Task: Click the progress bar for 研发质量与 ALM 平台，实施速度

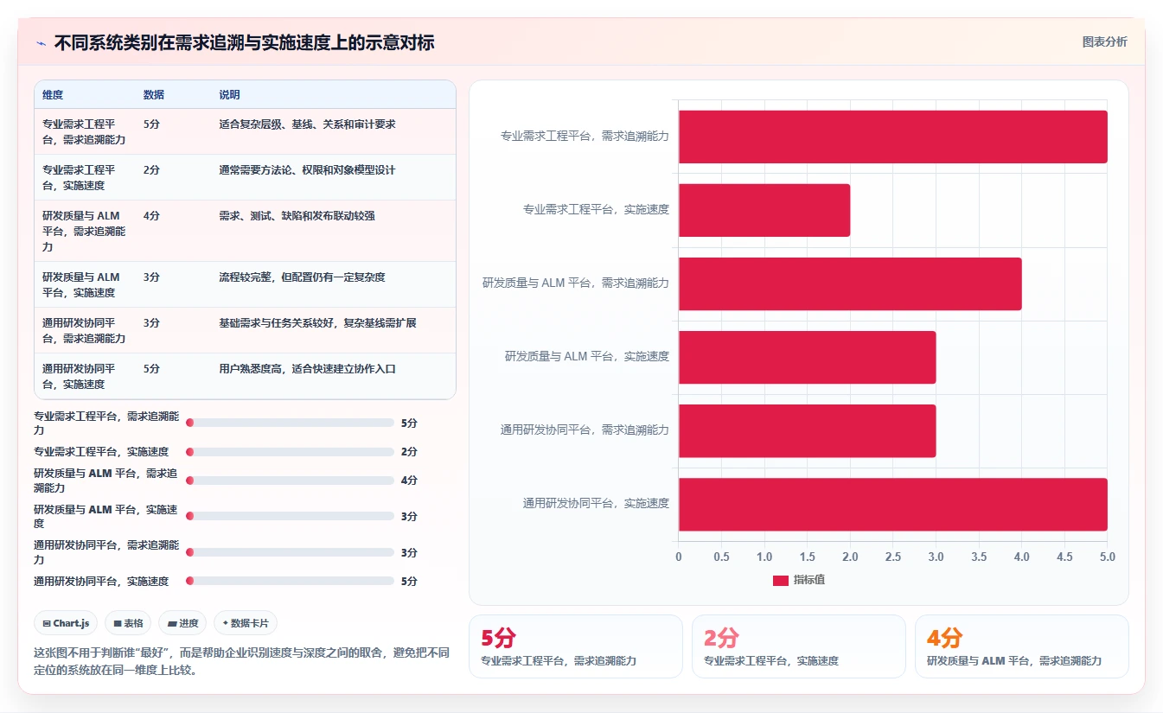Action: coord(290,516)
